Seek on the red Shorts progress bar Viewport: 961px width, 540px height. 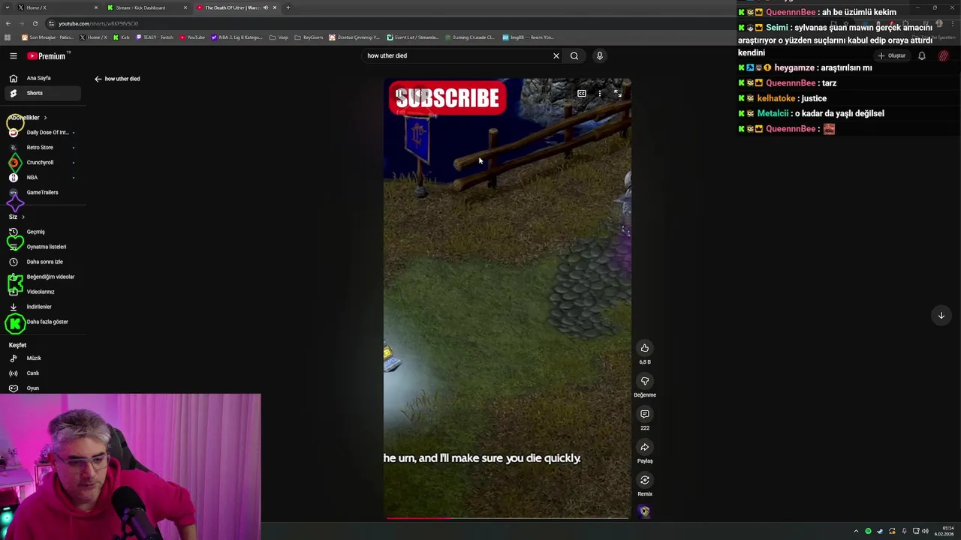[507, 517]
